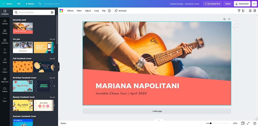258x126 pixels.
Task: Open the Videos sidebar panel
Action: [5, 70]
